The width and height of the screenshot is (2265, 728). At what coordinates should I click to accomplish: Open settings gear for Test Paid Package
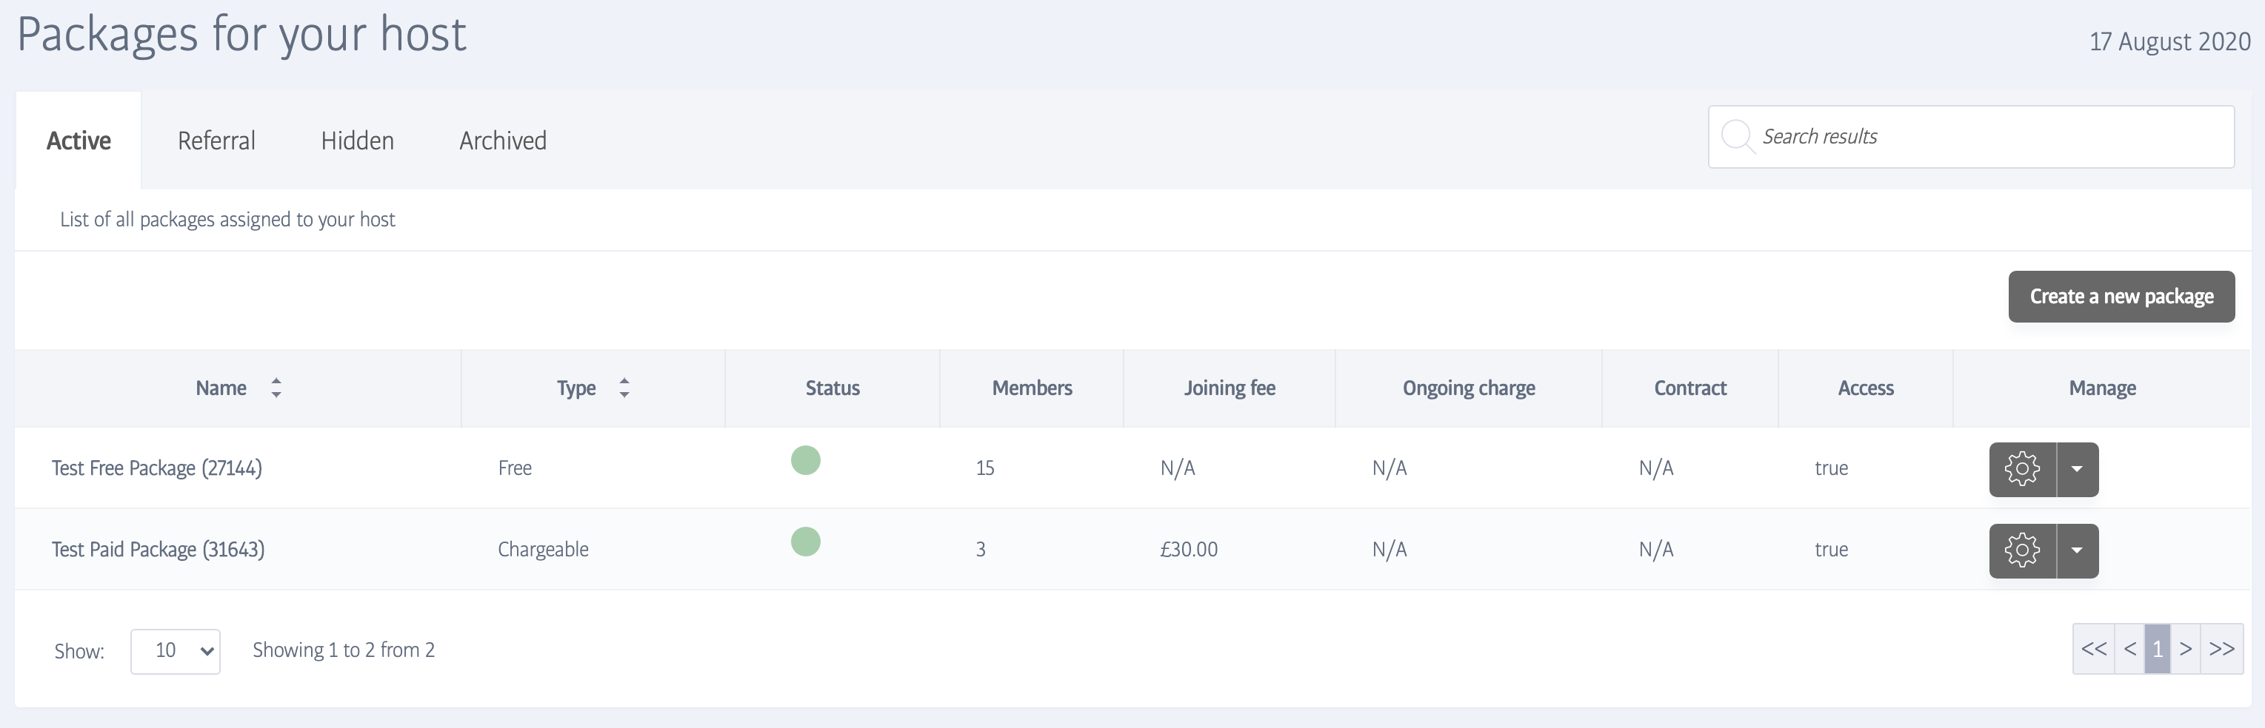(x=2021, y=550)
